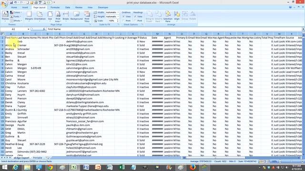Screen dimensions: 305x171
Task: Set a sheet Background image
Action: pos(76,16)
